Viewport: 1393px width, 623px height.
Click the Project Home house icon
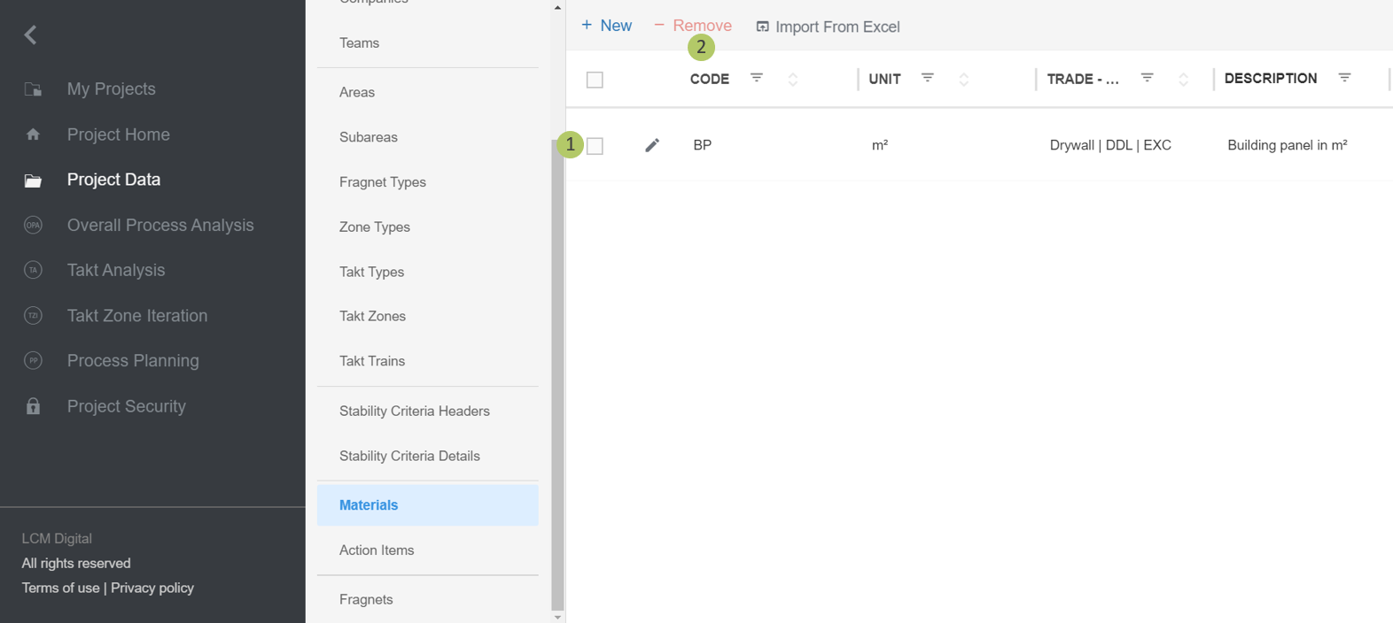pos(33,135)
